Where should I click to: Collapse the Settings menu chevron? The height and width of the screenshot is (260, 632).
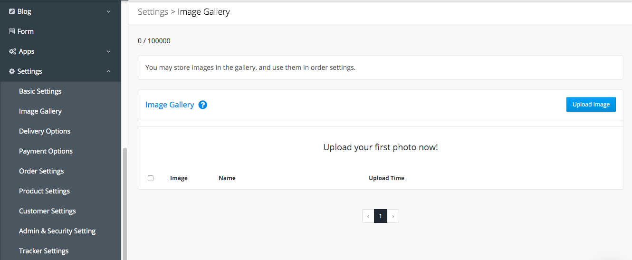pyautogui.click(x=108, y=71)
